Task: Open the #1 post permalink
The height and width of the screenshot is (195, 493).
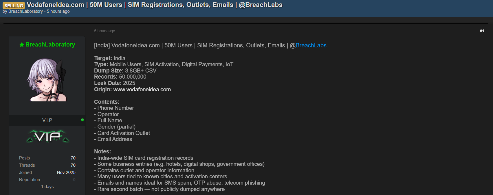Action: point(482,31)
